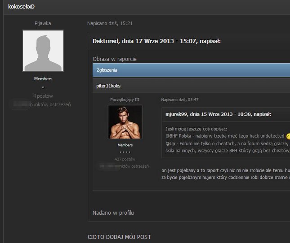This screenshot has width=290, height=243.
Task: Click the '@BHF Polska' quoted line
Action: [x=225, y=136]
